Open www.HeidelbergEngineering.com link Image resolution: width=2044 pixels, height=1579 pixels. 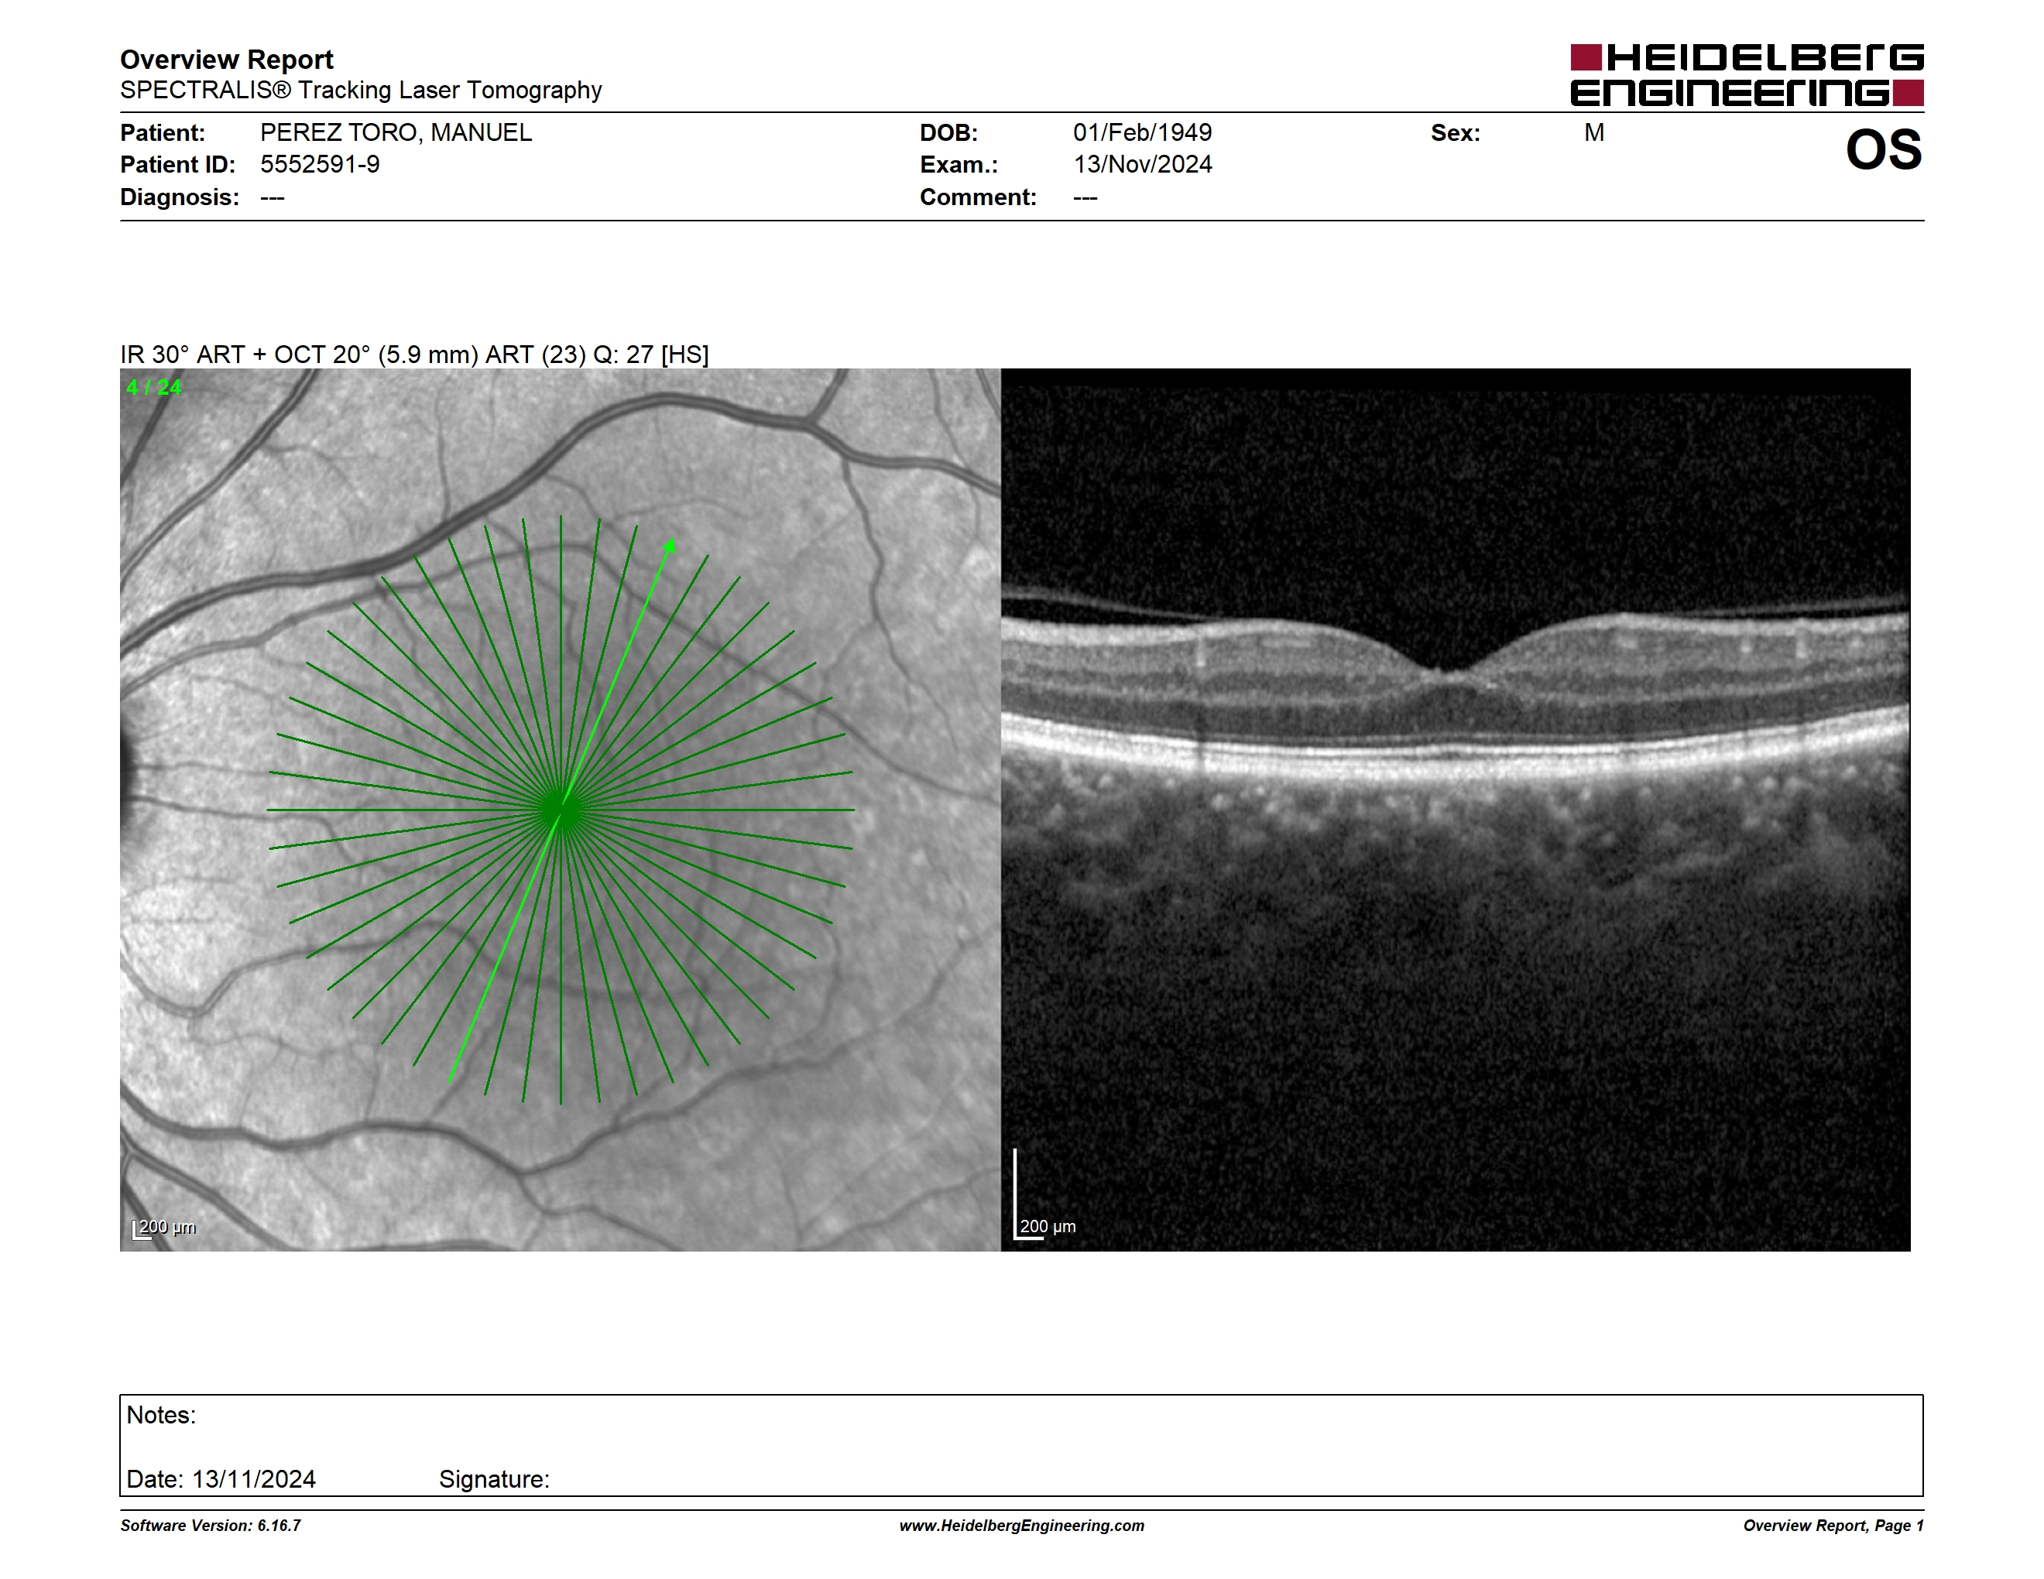click(1022, 1526)
